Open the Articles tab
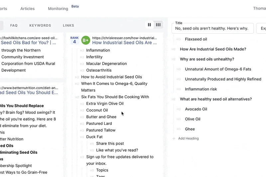Viewport: 266px width, 177px height. 28,9
